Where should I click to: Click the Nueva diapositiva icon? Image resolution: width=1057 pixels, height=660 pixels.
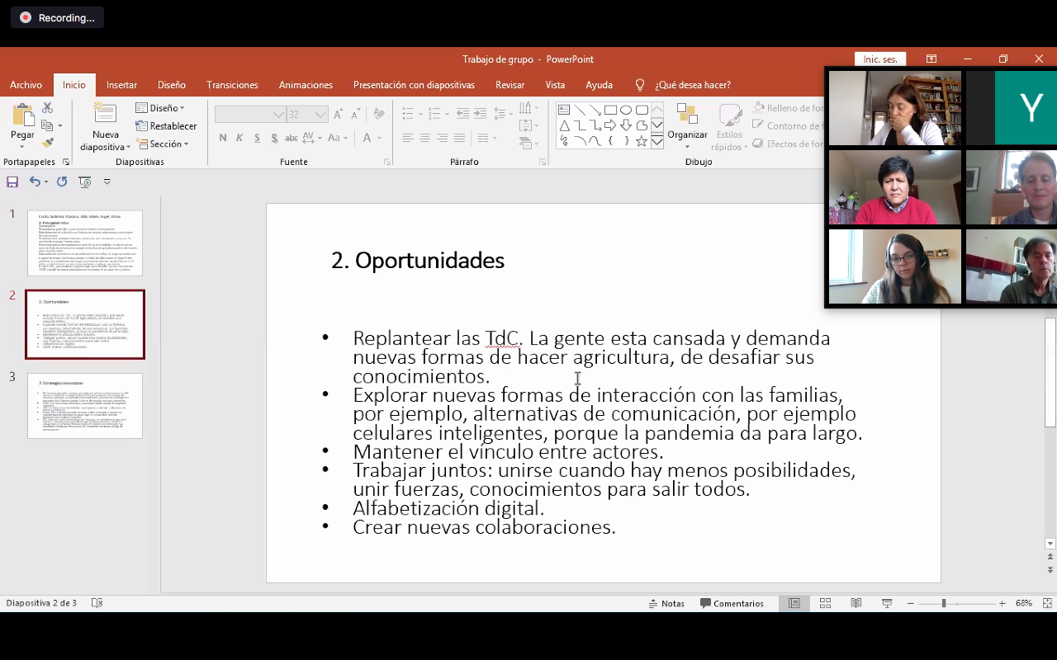click(105, 116)
